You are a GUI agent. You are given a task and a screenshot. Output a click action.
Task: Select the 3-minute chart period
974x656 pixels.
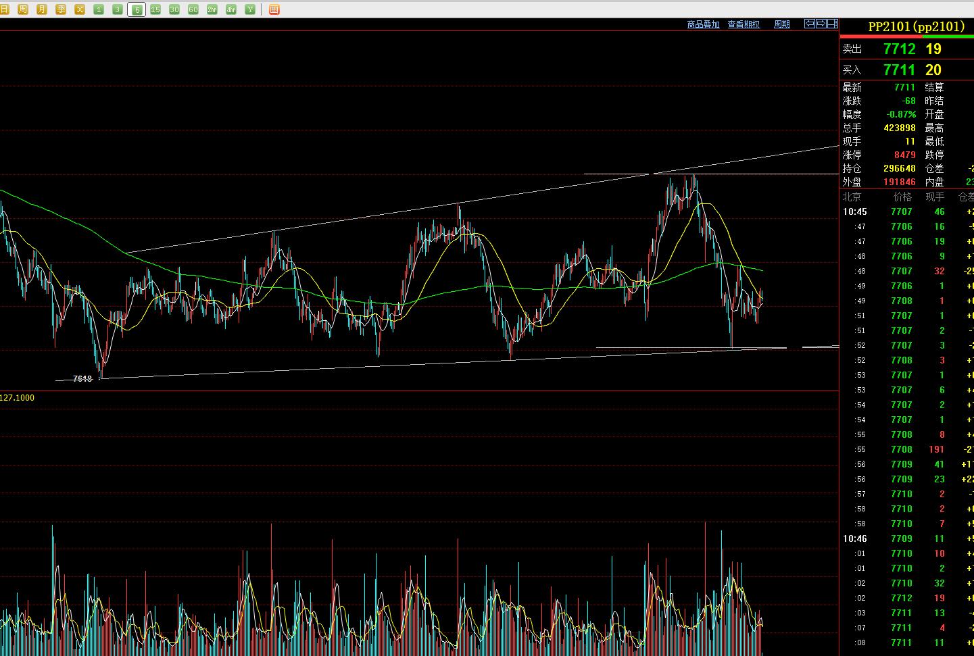(118, 9)
